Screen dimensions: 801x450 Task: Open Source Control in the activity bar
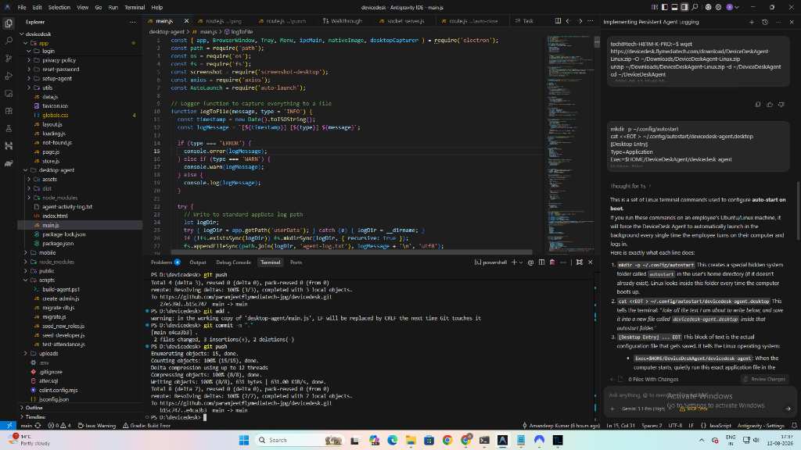tap(9, 58)
